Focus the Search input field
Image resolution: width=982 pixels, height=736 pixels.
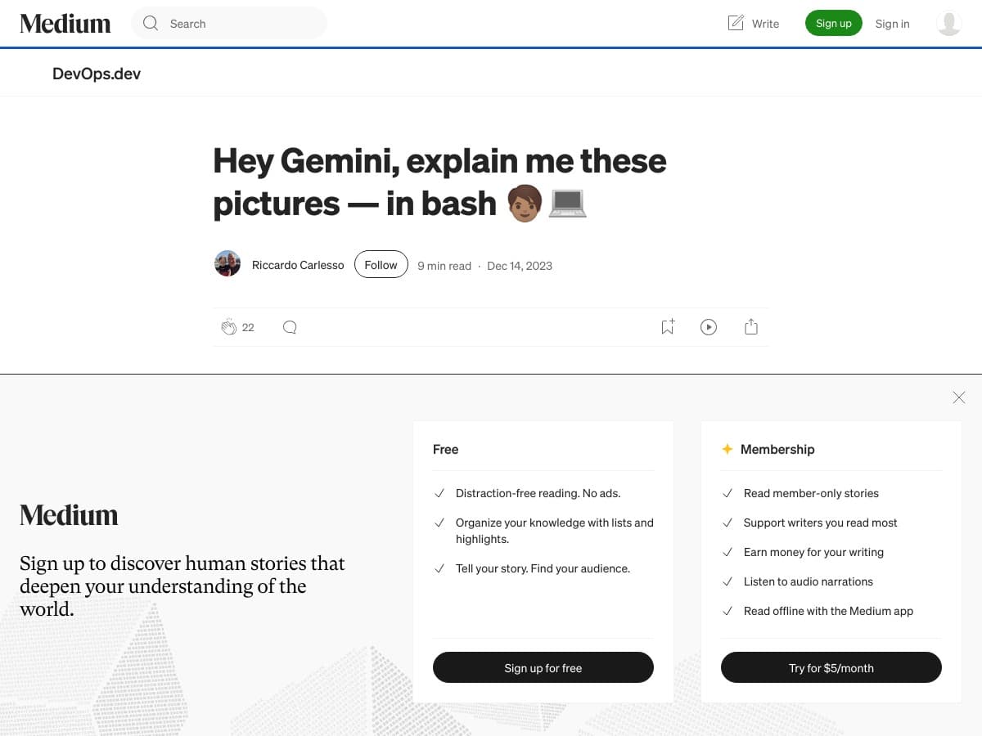[229, 24]
